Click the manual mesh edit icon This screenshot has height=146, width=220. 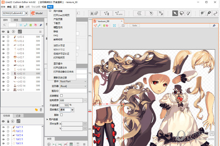[x=106, y=13]
